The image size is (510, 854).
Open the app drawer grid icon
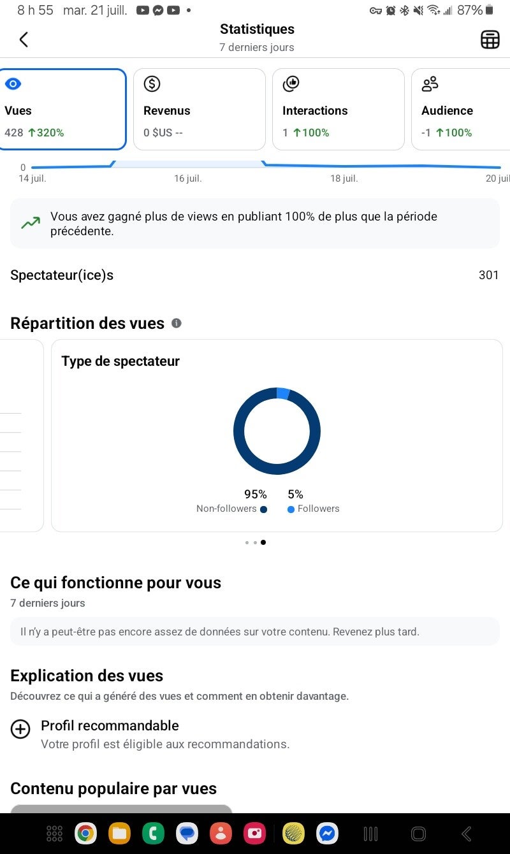coord(55,833)
